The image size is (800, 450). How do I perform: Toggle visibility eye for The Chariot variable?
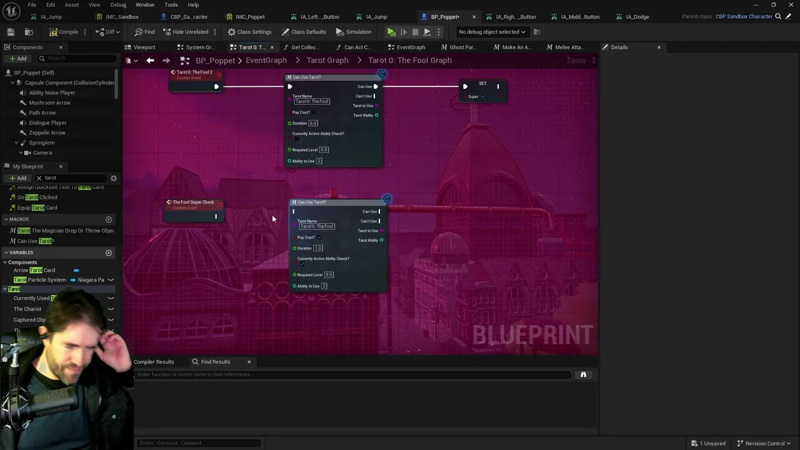[x=111, y=309]
